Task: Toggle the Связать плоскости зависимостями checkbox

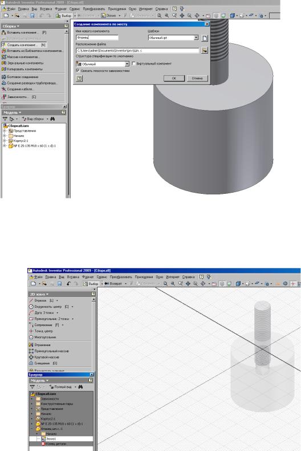Action: [x=78, y=71]
